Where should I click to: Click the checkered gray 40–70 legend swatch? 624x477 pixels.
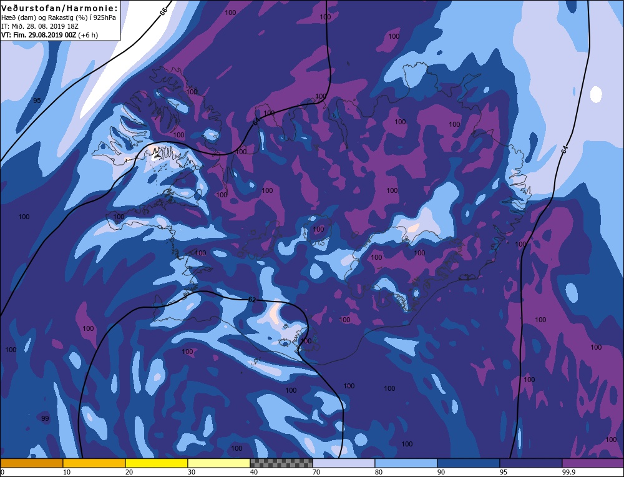pos(281,463)
